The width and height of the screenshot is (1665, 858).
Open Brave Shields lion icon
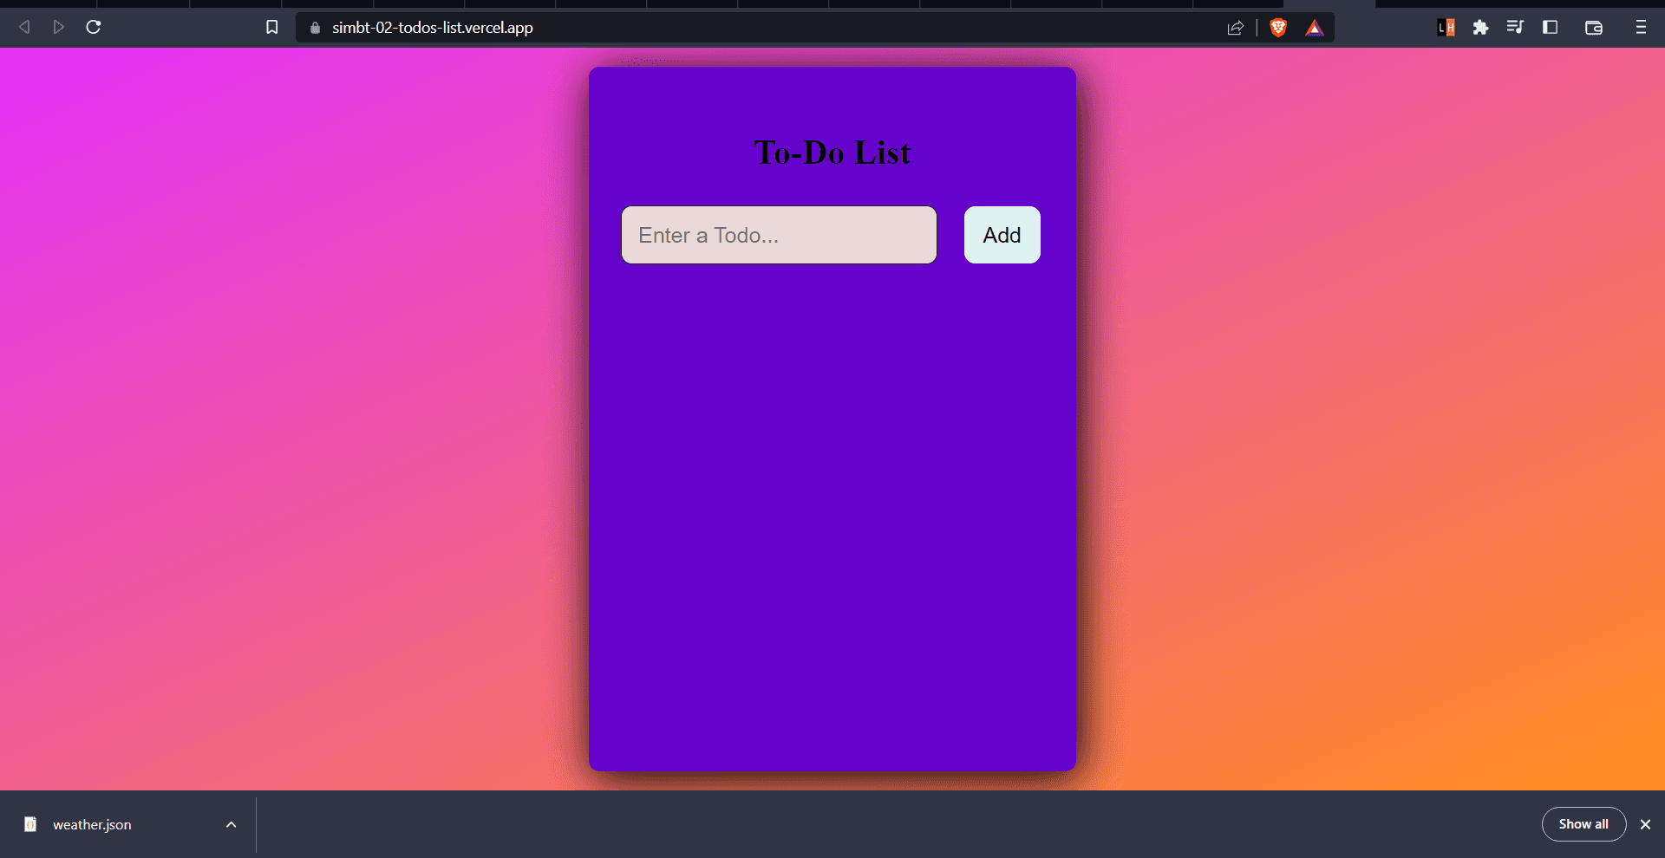[1278, 28]
